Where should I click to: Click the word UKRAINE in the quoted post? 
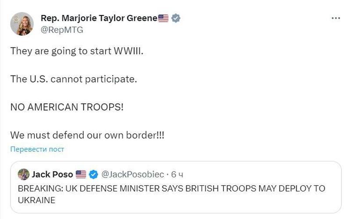pyautogui.click(x=36, y=200)
